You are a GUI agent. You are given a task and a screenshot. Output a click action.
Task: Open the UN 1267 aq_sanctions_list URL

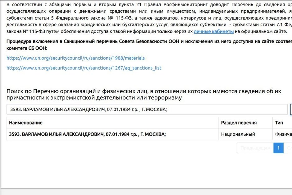tap(84, 68)
